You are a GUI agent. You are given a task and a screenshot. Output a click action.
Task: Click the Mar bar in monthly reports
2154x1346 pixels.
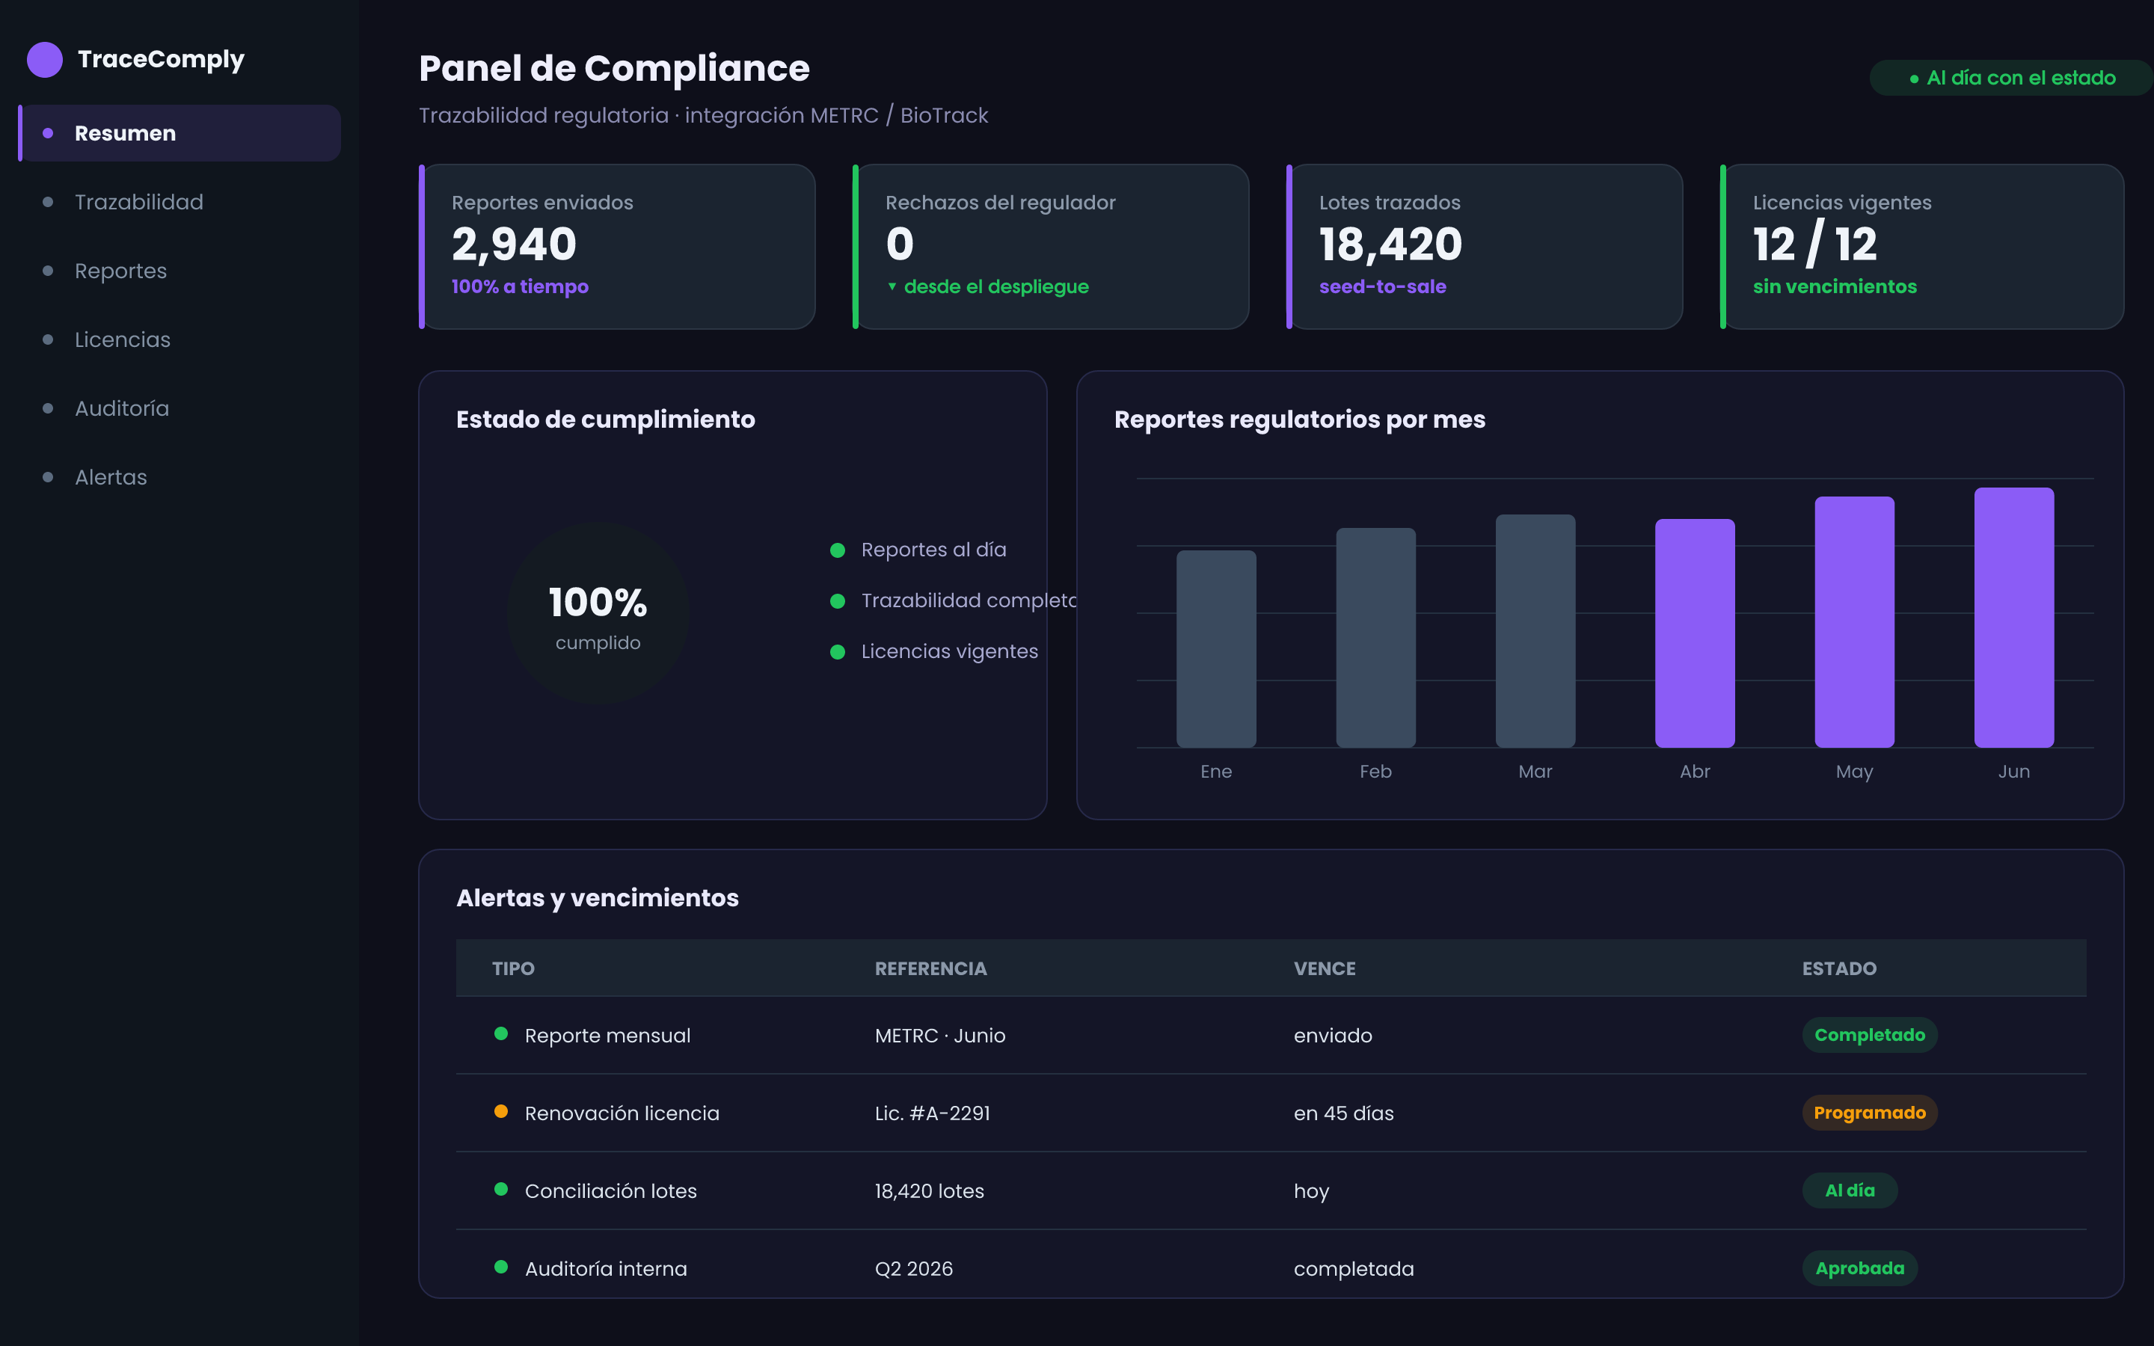pyautogui.click(x=1535, y=631)
